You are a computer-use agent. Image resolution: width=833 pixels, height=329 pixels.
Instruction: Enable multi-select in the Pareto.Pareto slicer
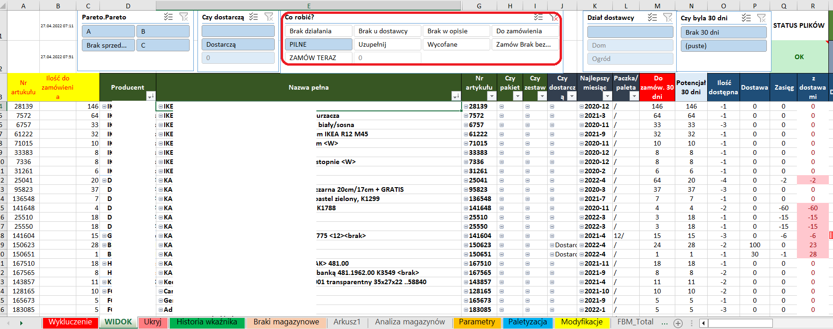pos(168,17)
